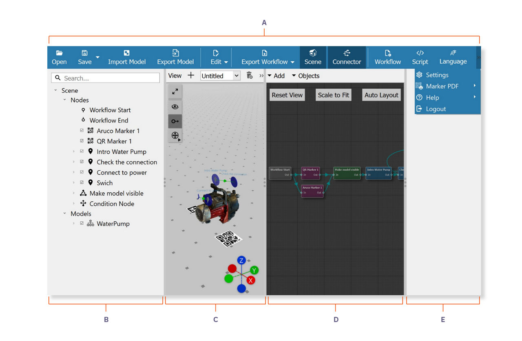The image size is (522, 341).
Task: Click the fullscreen expand arrows in viewport
Action: click(x=175, y=92)
